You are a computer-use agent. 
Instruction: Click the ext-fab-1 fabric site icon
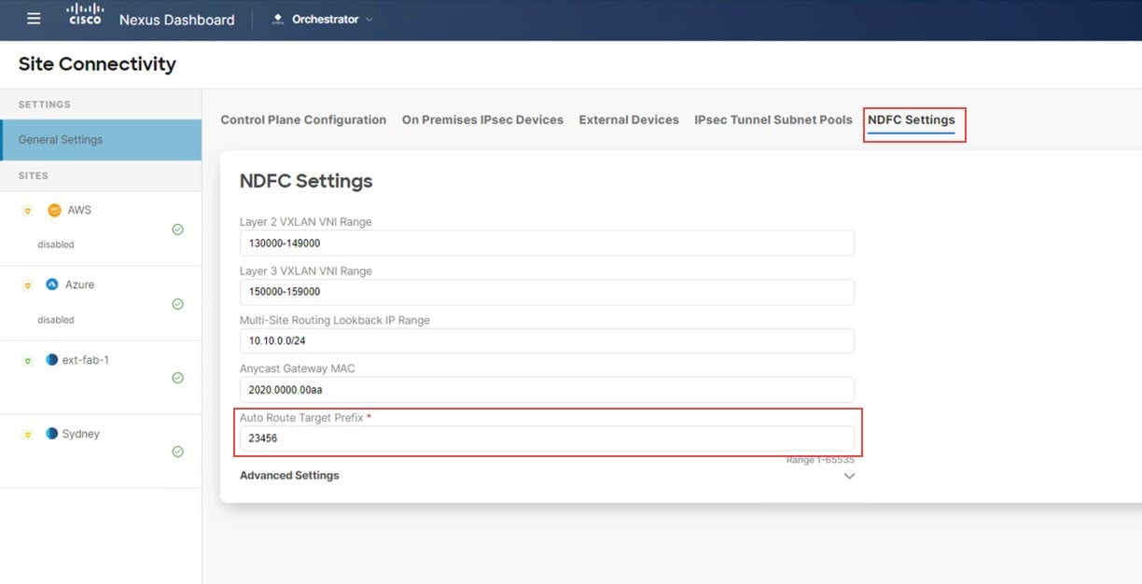point(51,359)
